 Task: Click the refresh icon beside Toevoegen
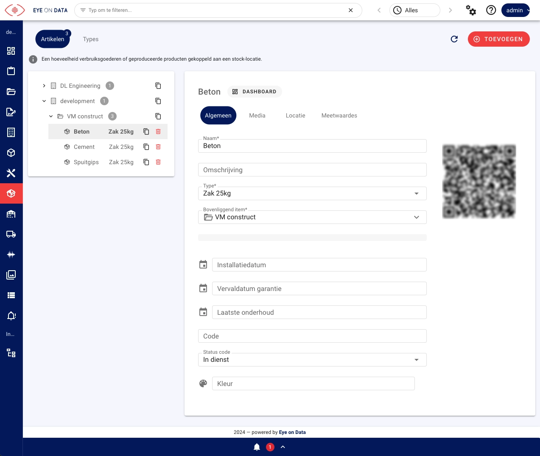(x=454, y=39)
